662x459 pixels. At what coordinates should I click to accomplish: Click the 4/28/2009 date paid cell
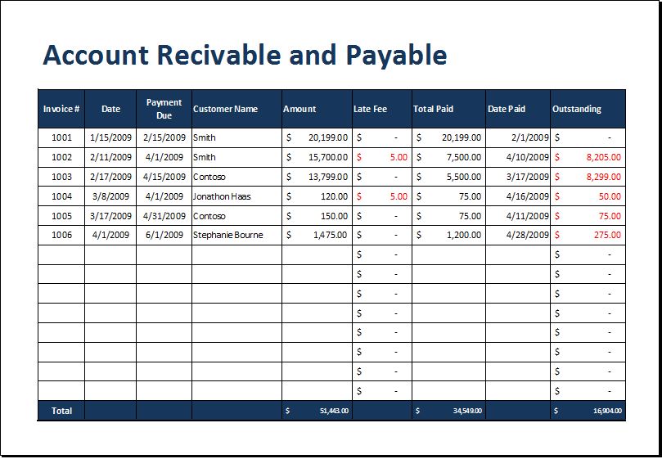point(518,236)
